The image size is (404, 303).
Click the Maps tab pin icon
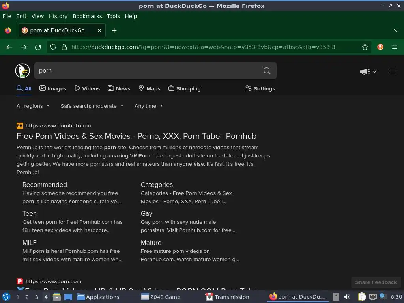click(x=141, y=88)
